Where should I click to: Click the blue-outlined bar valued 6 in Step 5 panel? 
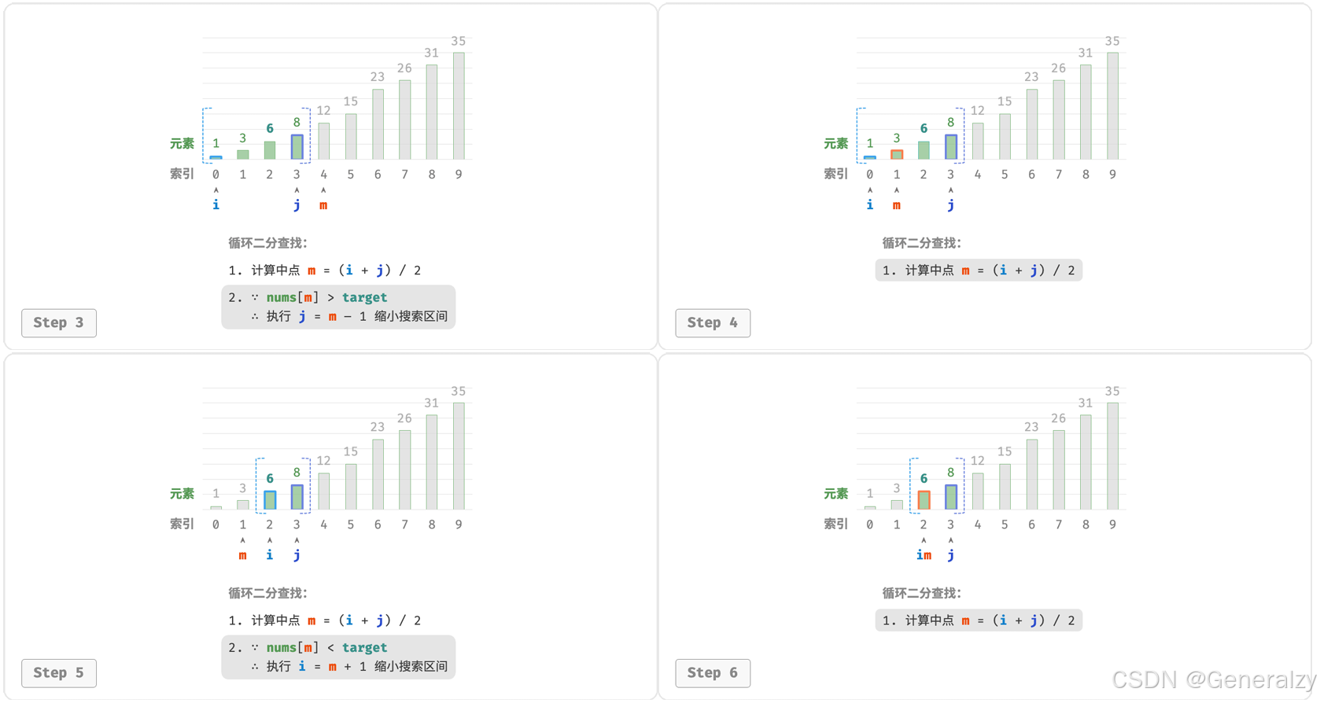(270, 500)
